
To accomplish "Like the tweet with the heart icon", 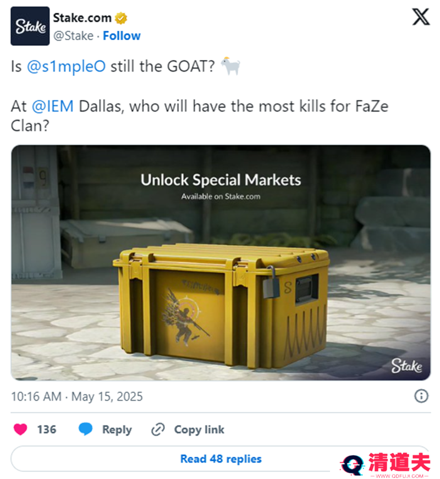I will (x=20, y=429).
